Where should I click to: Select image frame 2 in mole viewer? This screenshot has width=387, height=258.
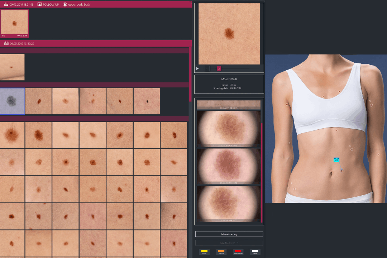pyautogui.click(x=219, y=68)
